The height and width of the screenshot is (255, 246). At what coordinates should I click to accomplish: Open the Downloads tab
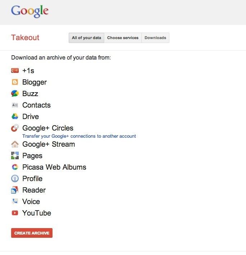tap(155, 38)
